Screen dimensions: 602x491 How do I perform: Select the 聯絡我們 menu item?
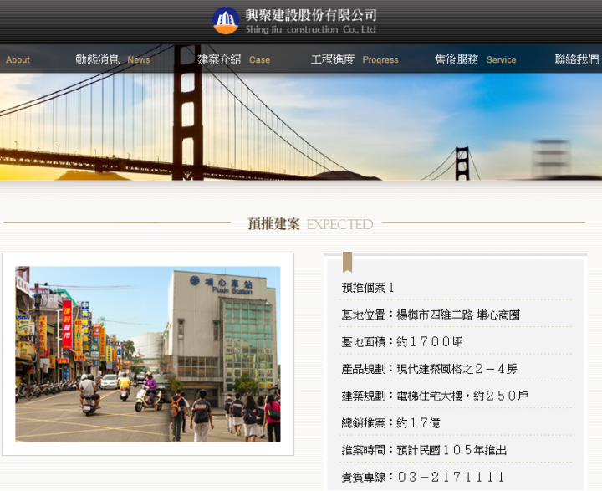[578, 59]
